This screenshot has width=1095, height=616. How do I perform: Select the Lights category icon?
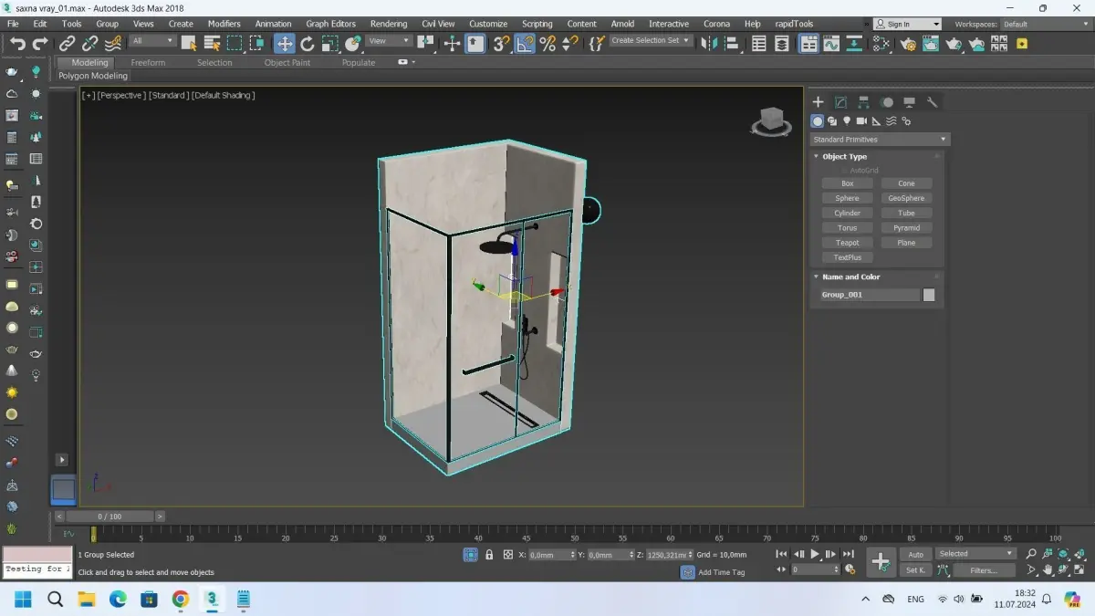coord(847,120)
